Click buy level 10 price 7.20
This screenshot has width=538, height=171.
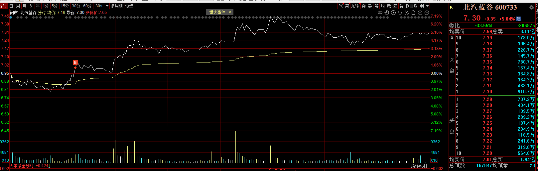(487, 153)
